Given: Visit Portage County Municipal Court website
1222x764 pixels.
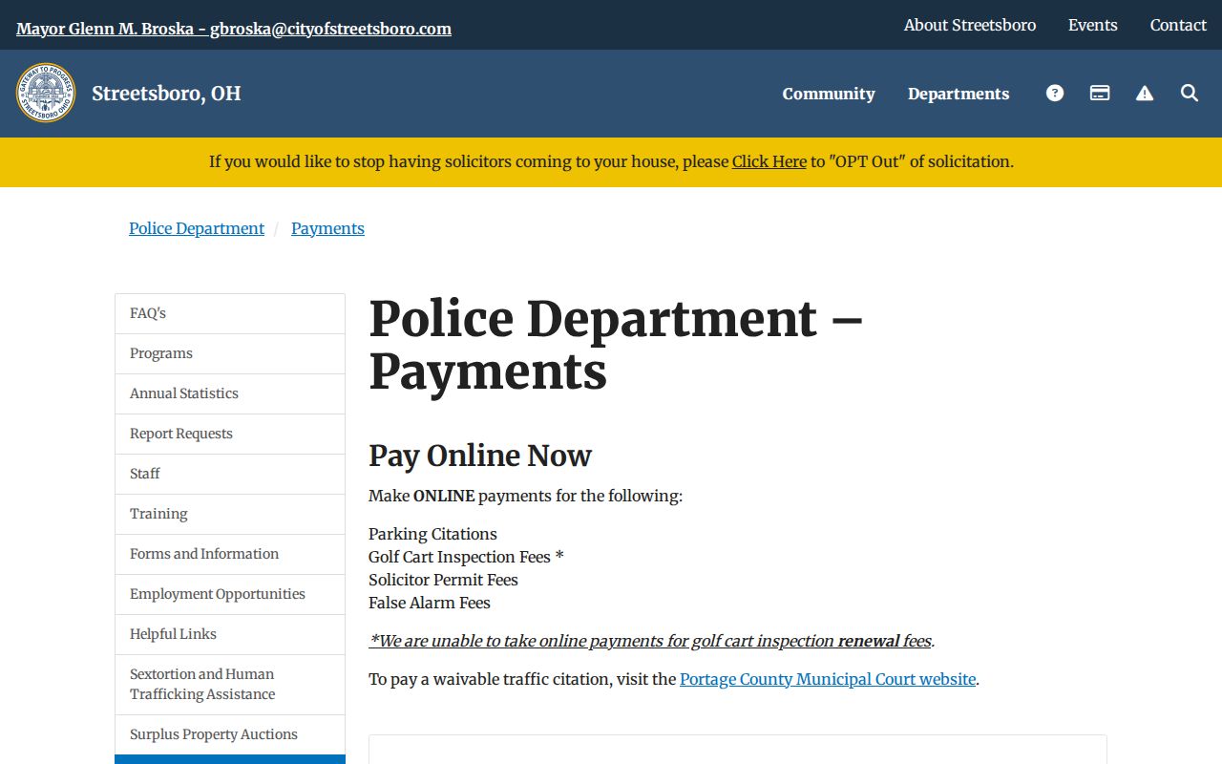Looking at the screenshot, I should (x=828, y=679).
